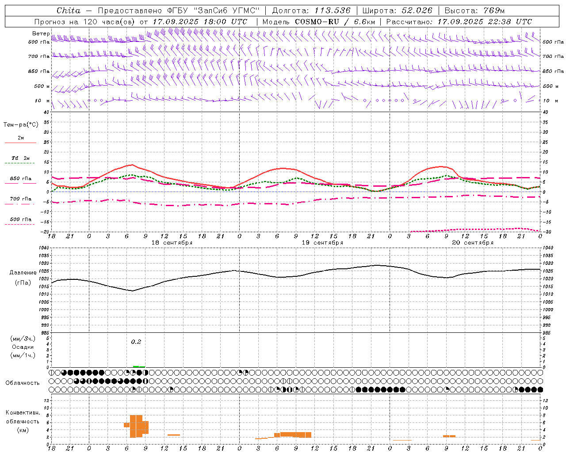Click the "19 сентября" date label
This screenshot has height=452, width=566.
(322, 243)
